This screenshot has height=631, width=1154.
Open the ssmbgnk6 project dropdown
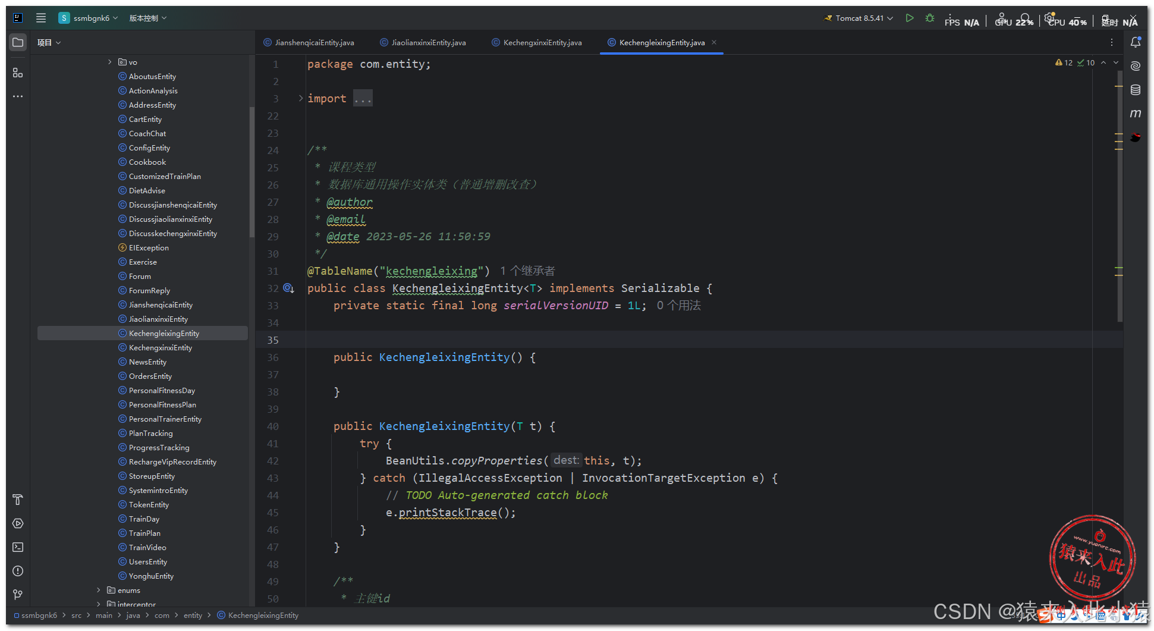click(x=89, y=18)
